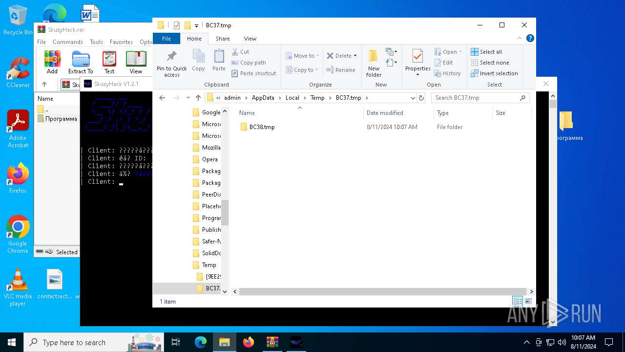Select Программа entry in WinRAR list
The width and height of the screenshot is (625, 352).
click(58, 119)
